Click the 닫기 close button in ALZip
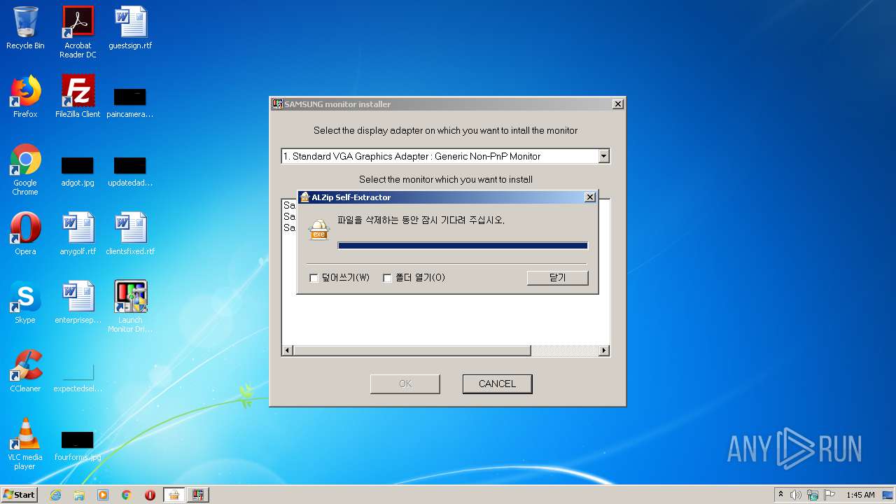 click(557, 278)
